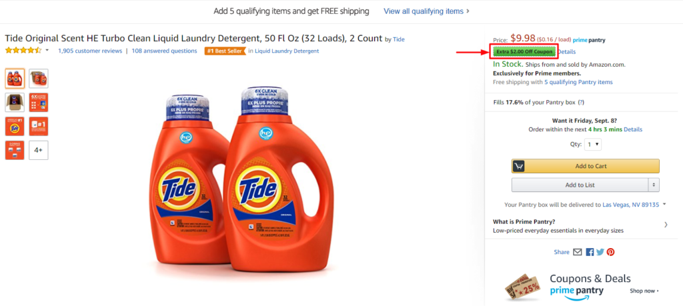
Task: Click the #1 Best Seller badge
Action: tap(224, 51)
